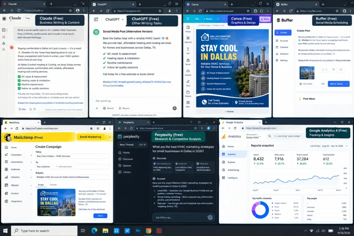The width and height of the screenshot is (354, 236).
Task: Click the Mailchimp campaign Subject field
Action: click(72, 177)
